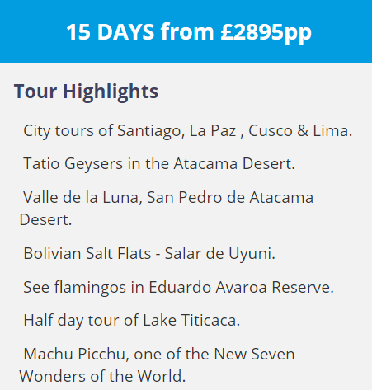The width and height of the screenshot is (372, 390).
Task: Click the £2895pp price text
Action: click(266, 32)
